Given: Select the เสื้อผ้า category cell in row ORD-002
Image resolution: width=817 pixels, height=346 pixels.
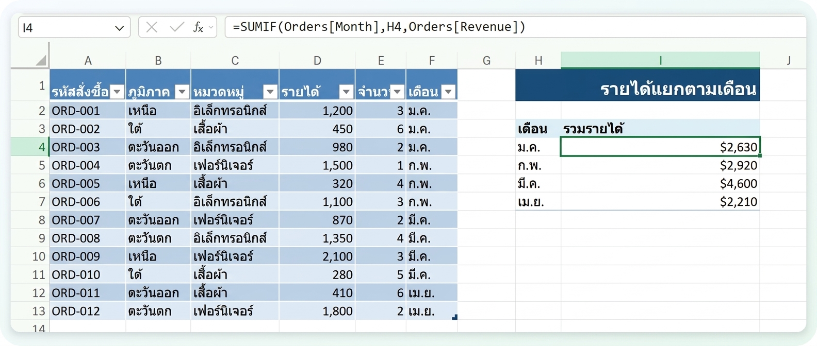Looking at the screenshot, I should coord(235,129).
